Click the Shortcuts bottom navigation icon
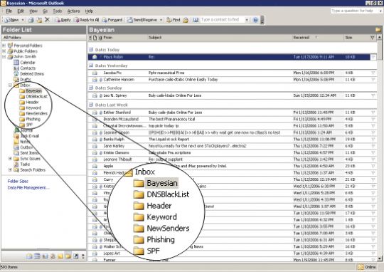The image size is (384, 272). (x=75, y=256)
